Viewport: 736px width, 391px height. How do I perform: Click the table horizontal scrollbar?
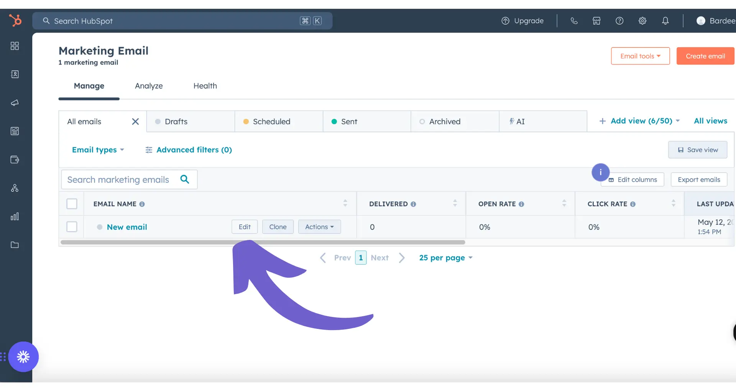pyautogui.click(x=263, y=242)
